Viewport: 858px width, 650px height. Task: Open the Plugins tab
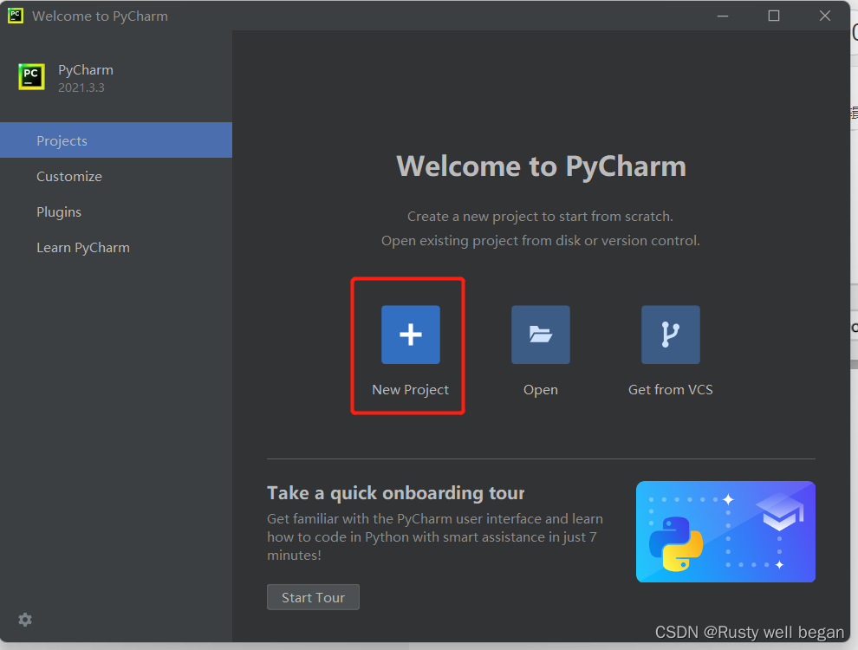(x=59, y=211)
